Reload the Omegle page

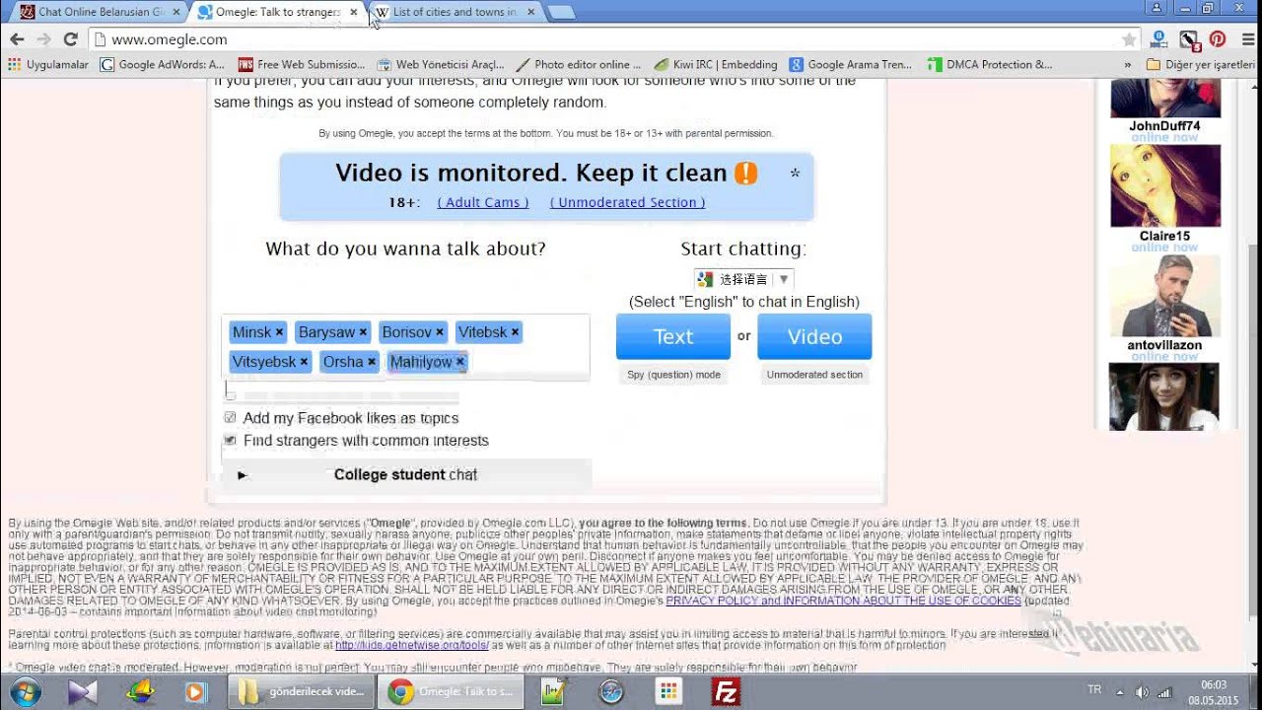click(70, 39)
